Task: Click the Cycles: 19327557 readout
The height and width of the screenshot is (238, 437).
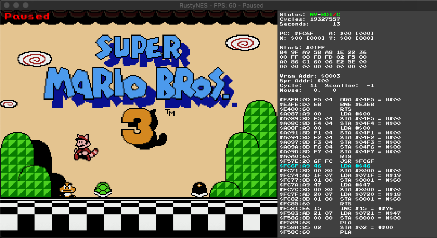Action: click(310, 19)
